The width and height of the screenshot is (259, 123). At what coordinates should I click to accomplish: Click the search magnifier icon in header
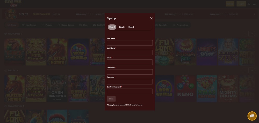(249, 4)
